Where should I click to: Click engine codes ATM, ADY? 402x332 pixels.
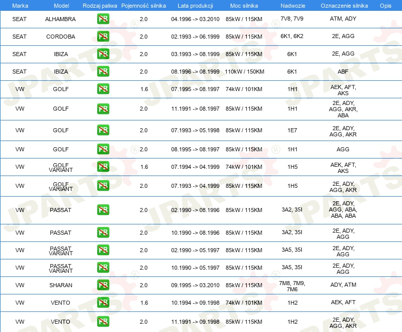coord(343,19)
